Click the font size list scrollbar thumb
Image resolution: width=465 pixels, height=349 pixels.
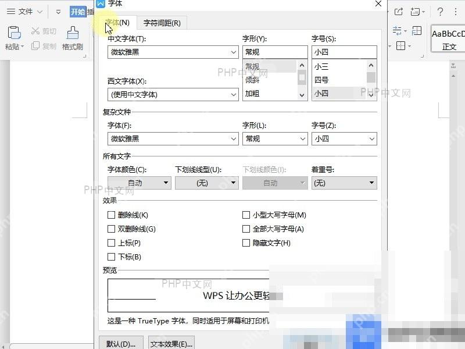(x=371, y=77)
